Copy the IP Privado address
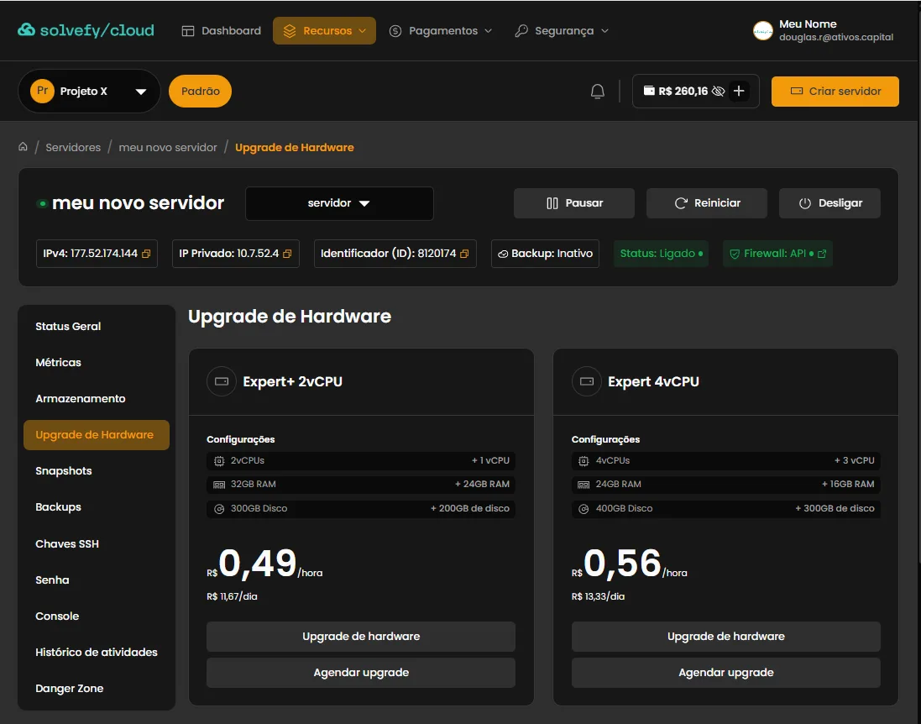The width and height of the screenshot is (921, 724). (287, 254)
